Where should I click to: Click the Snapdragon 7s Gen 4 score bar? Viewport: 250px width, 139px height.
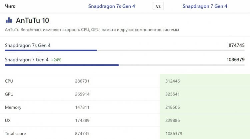pyautogui.click(x=125, y=50)
